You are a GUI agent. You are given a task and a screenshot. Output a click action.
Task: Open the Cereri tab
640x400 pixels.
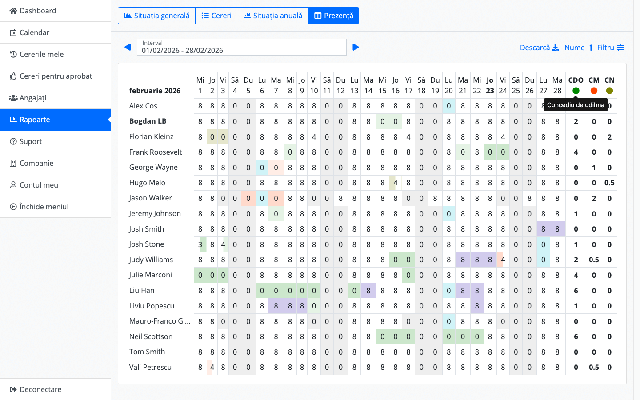[216, 16]
